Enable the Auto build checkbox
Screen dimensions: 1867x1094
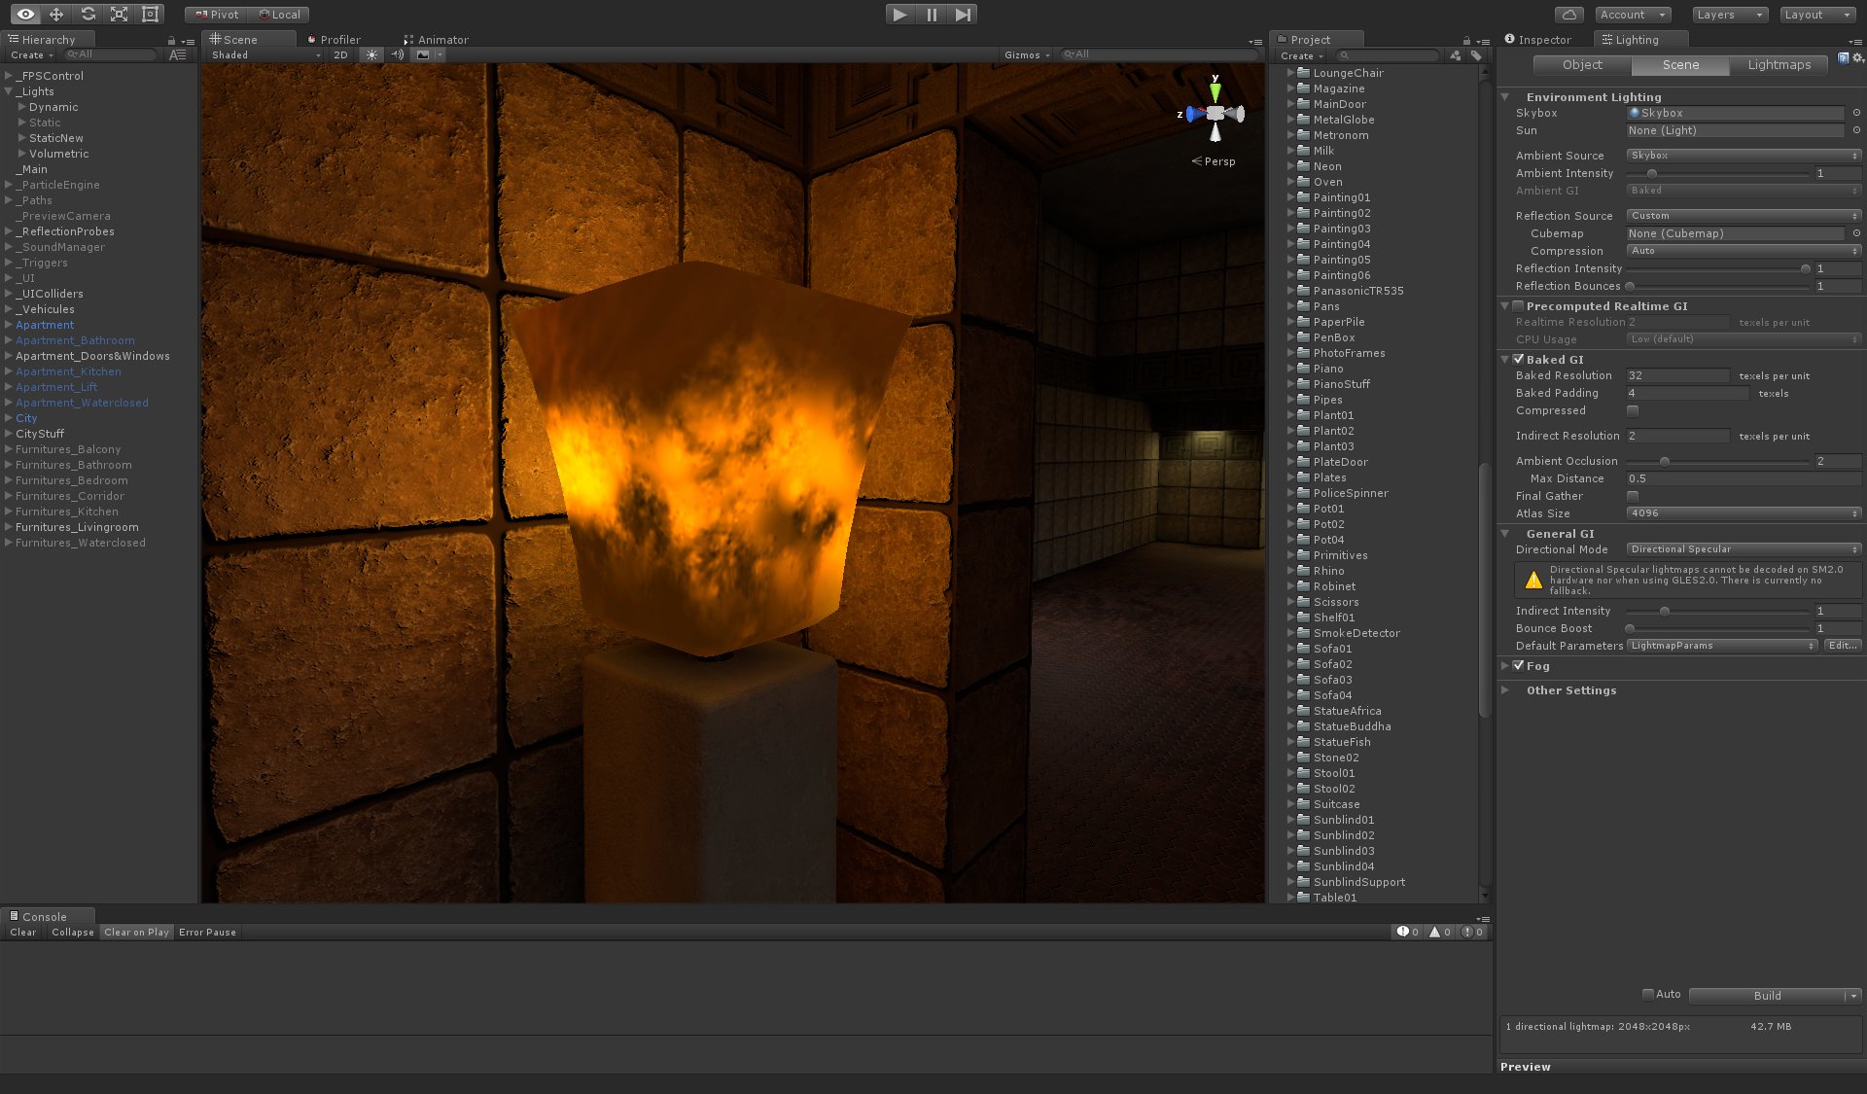[x=1648, y=994]
